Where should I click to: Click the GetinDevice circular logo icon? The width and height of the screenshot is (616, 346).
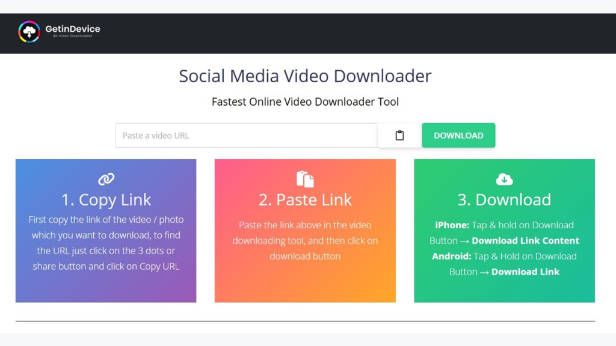(x=29, y=32)
